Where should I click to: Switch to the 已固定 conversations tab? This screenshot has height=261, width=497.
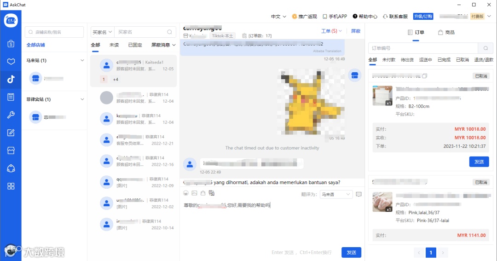pyautogui.click(x=135, y=45)
